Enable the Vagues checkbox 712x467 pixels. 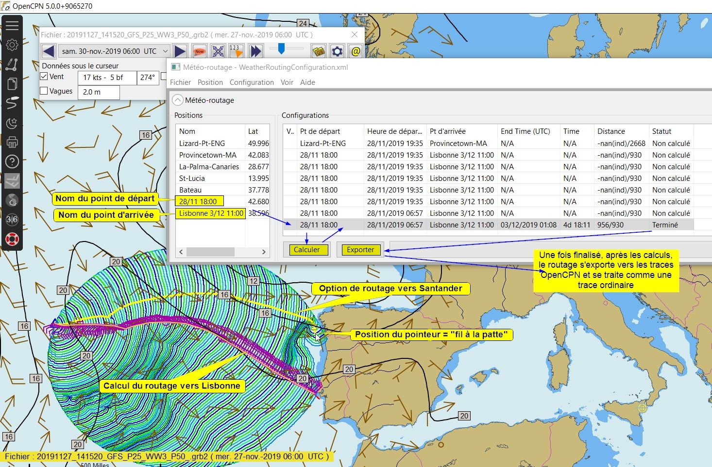pyautogui.click(x=44, y=91)
